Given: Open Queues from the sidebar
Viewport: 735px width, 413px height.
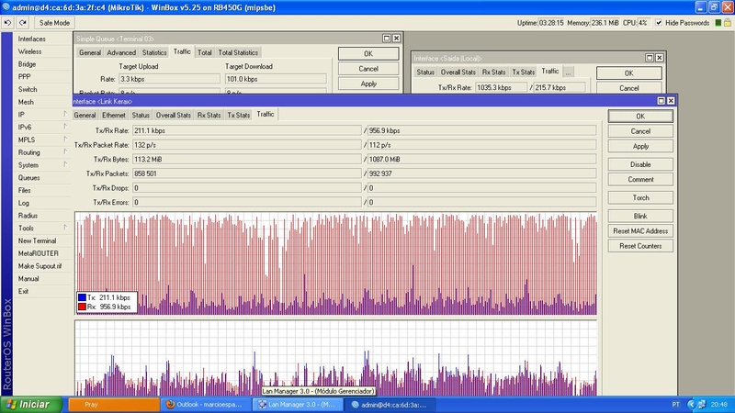Looking at the screenshot, I should click(x=29, y=178).
